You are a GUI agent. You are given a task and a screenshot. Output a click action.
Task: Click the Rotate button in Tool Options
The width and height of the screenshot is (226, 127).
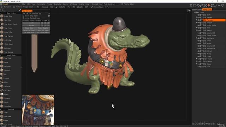click(x=31, y=25)
